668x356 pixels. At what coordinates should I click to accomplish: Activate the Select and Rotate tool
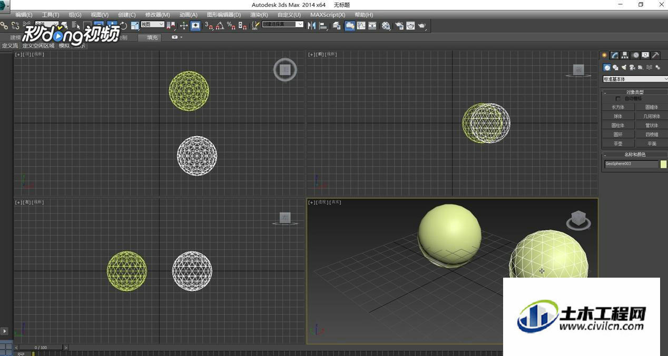tap(123, 25)
